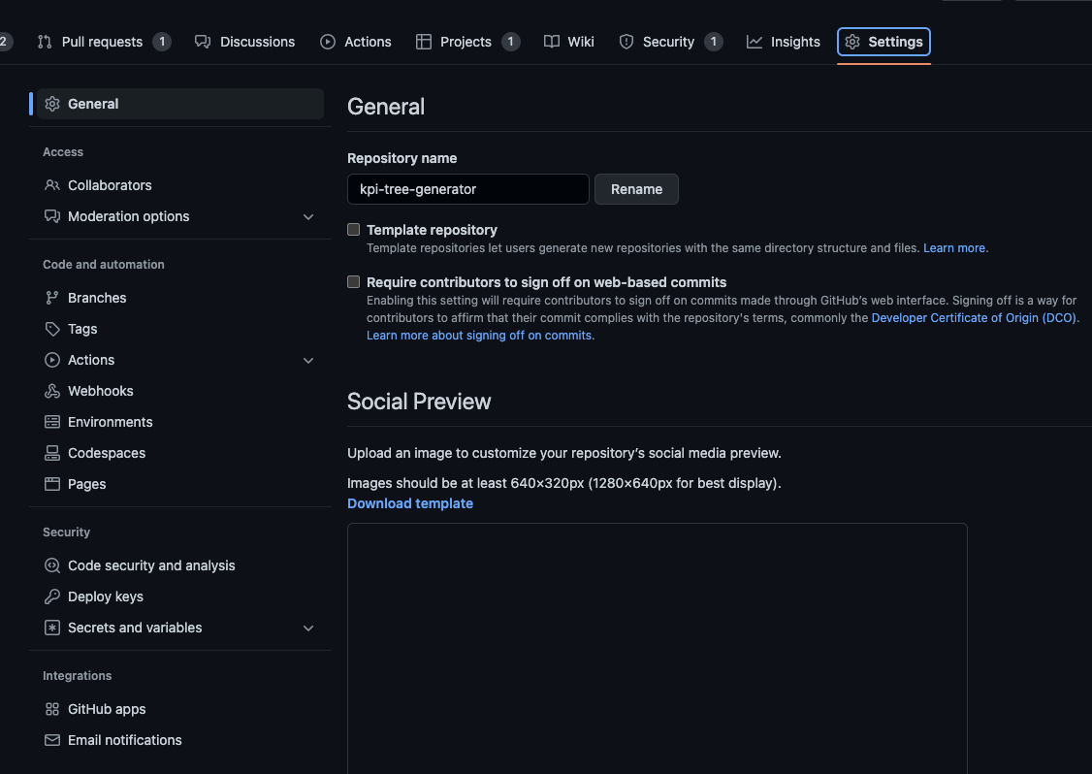Click the Deploy keys icon

tap(51, 597)
